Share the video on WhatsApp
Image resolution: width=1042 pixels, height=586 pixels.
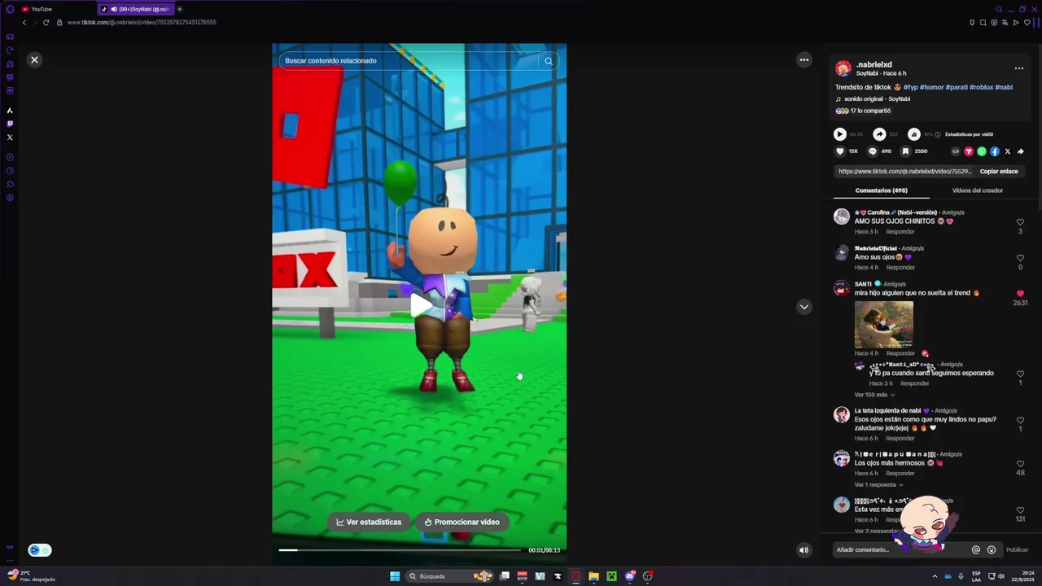pyautogui.click(x=982, y=151)
